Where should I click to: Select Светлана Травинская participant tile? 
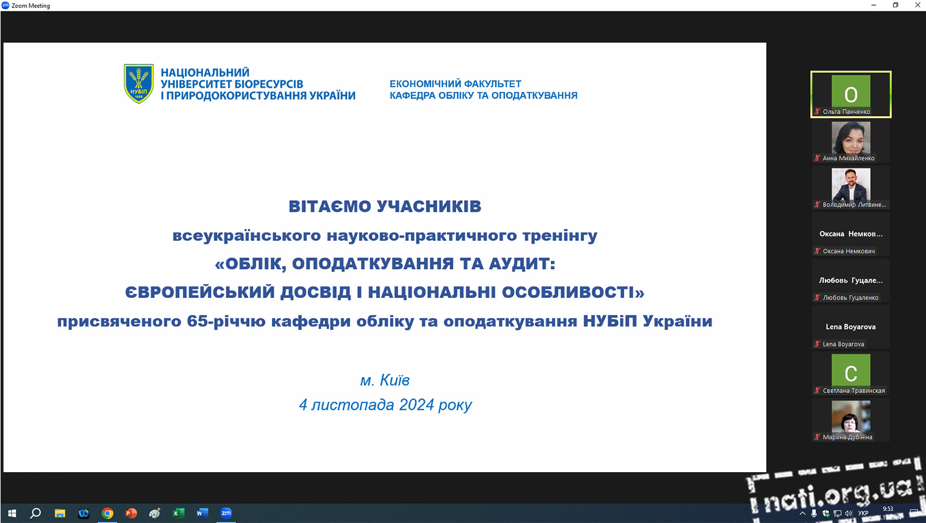(x=851, y=374)
